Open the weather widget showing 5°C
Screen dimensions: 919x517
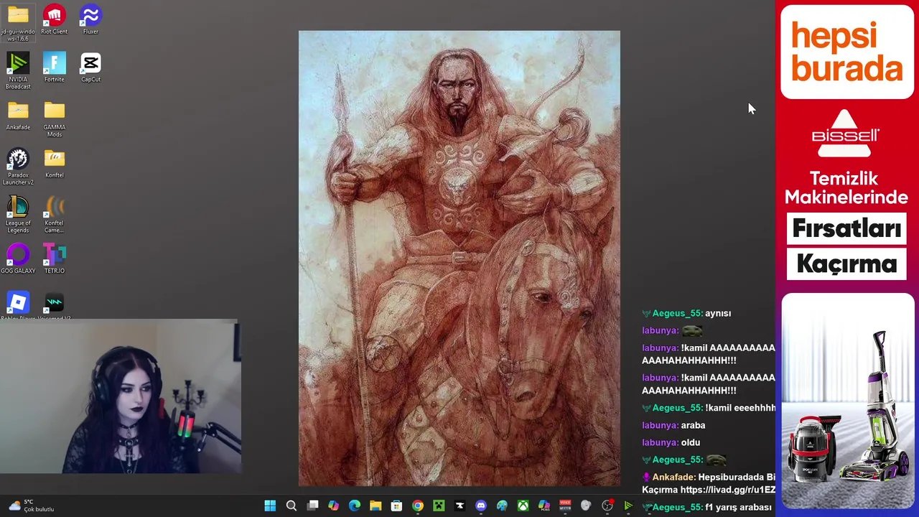coord(31,506)
